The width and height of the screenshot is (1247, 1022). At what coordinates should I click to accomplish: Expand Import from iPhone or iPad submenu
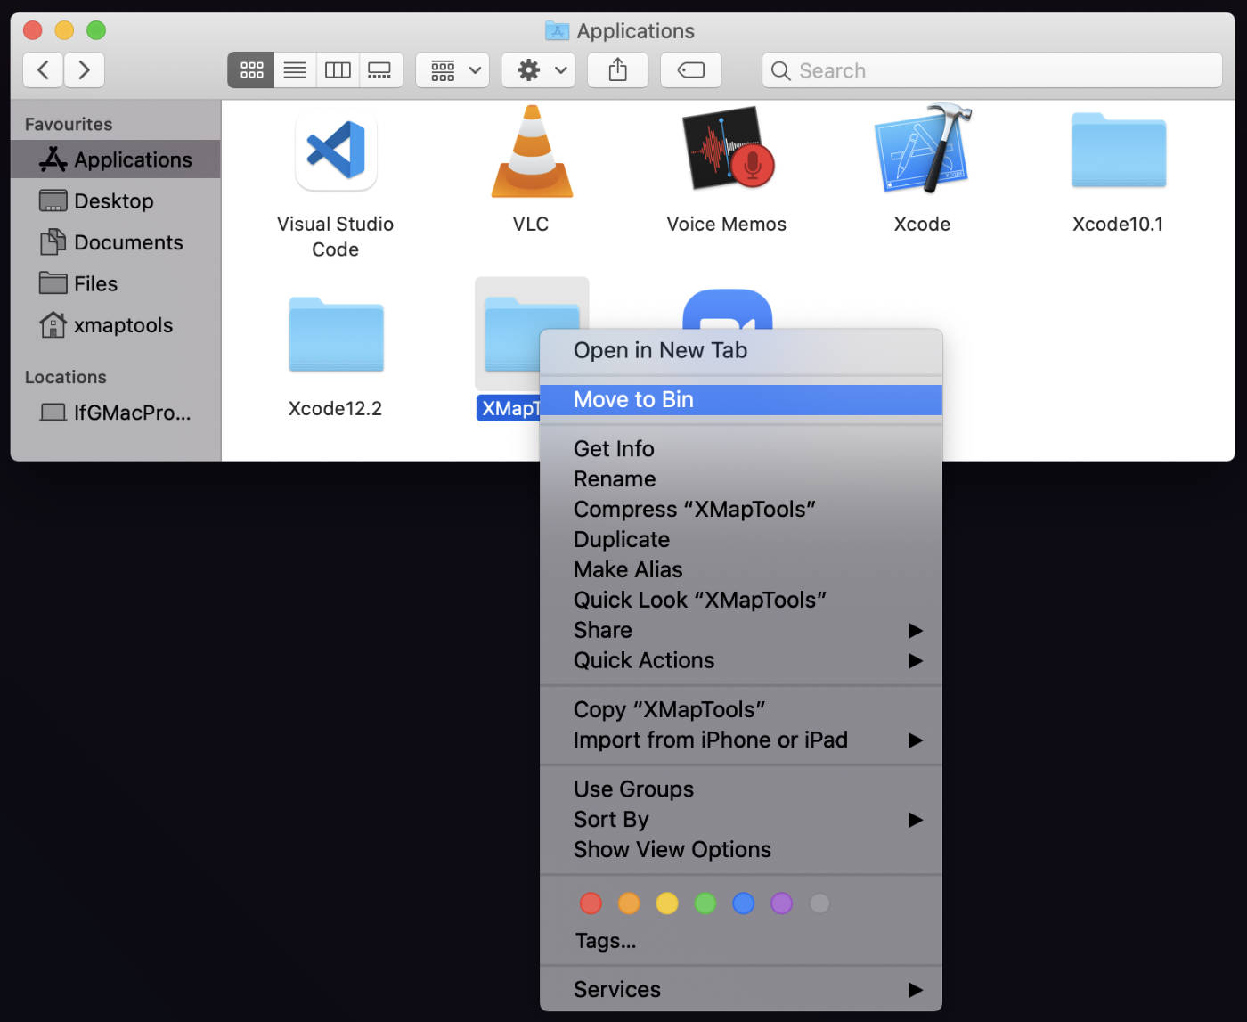tap(741, 740)
